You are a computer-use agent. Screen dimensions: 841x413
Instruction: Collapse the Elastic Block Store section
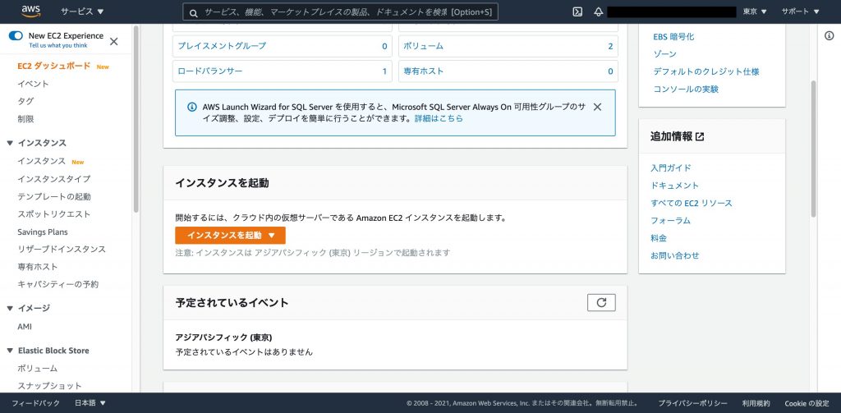tap(10, 351)
